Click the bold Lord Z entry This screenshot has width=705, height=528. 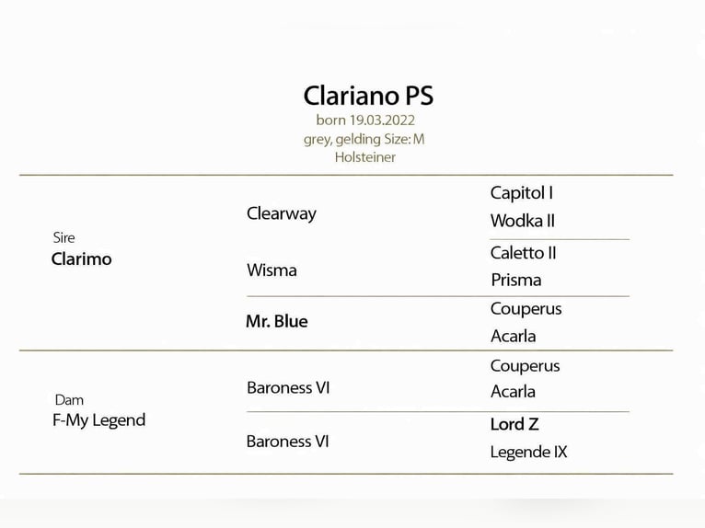coord(514,424)
